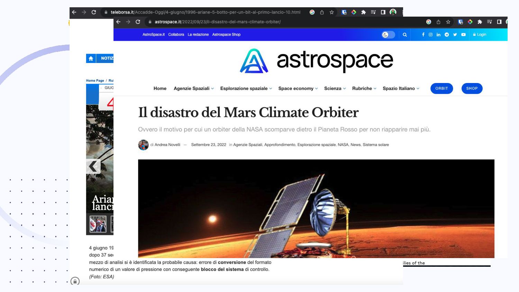
Task: Open profile avatar in teleborsa window
Action: [393, 12]
